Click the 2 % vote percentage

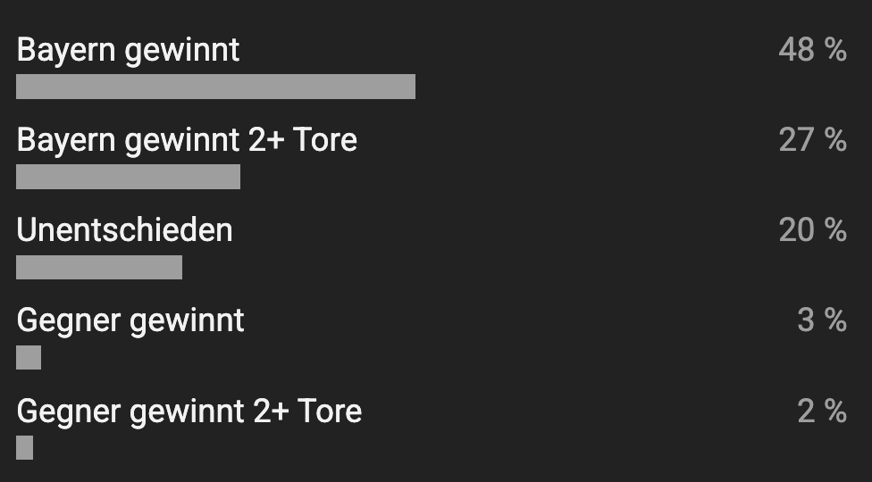821,411
